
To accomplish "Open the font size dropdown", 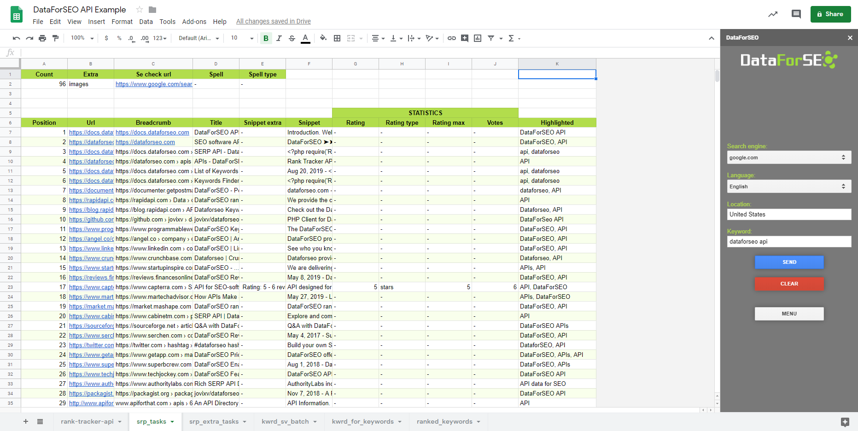I will click(242, 38).
